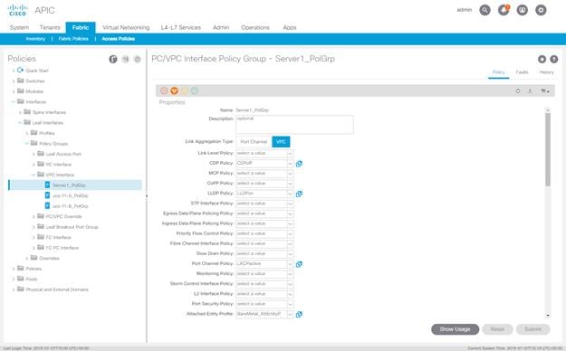Expand the Physical and External Domains folder
Screen dimensions: 566x351
pyautogui.click(x=14, y=289)
